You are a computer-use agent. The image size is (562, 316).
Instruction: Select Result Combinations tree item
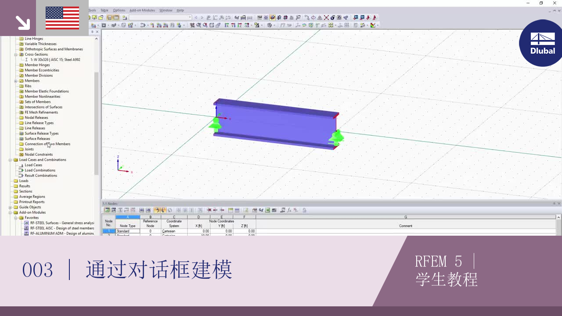(x=41, y=176)
